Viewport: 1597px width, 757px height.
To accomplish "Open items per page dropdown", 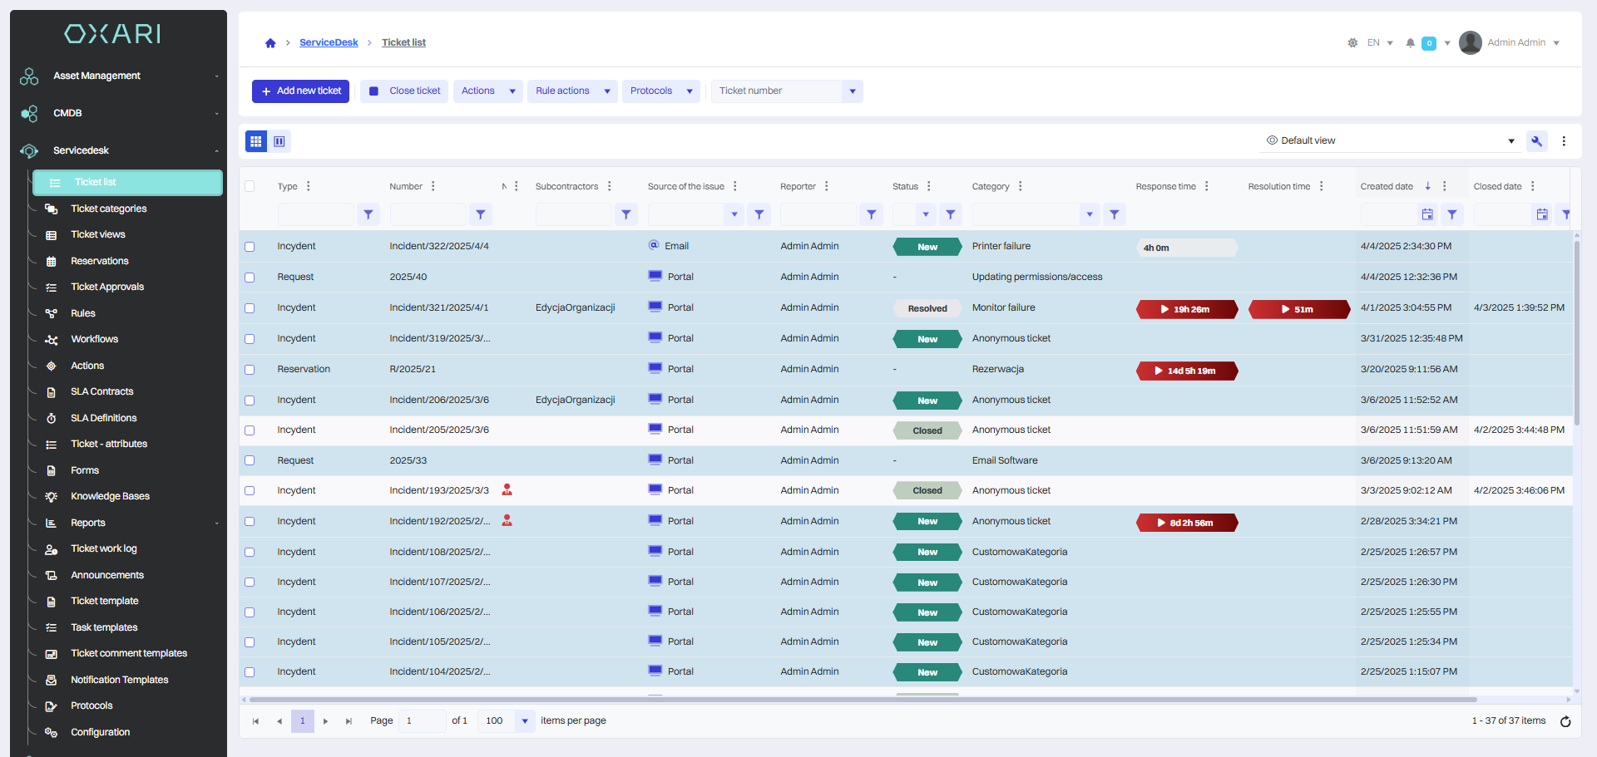I will click(524, 721).
